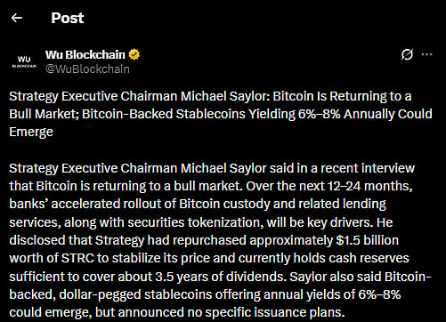446x322 pixels.
Task: Click 'securities tokenization' phrase in post
Action: tap(195, 222)
